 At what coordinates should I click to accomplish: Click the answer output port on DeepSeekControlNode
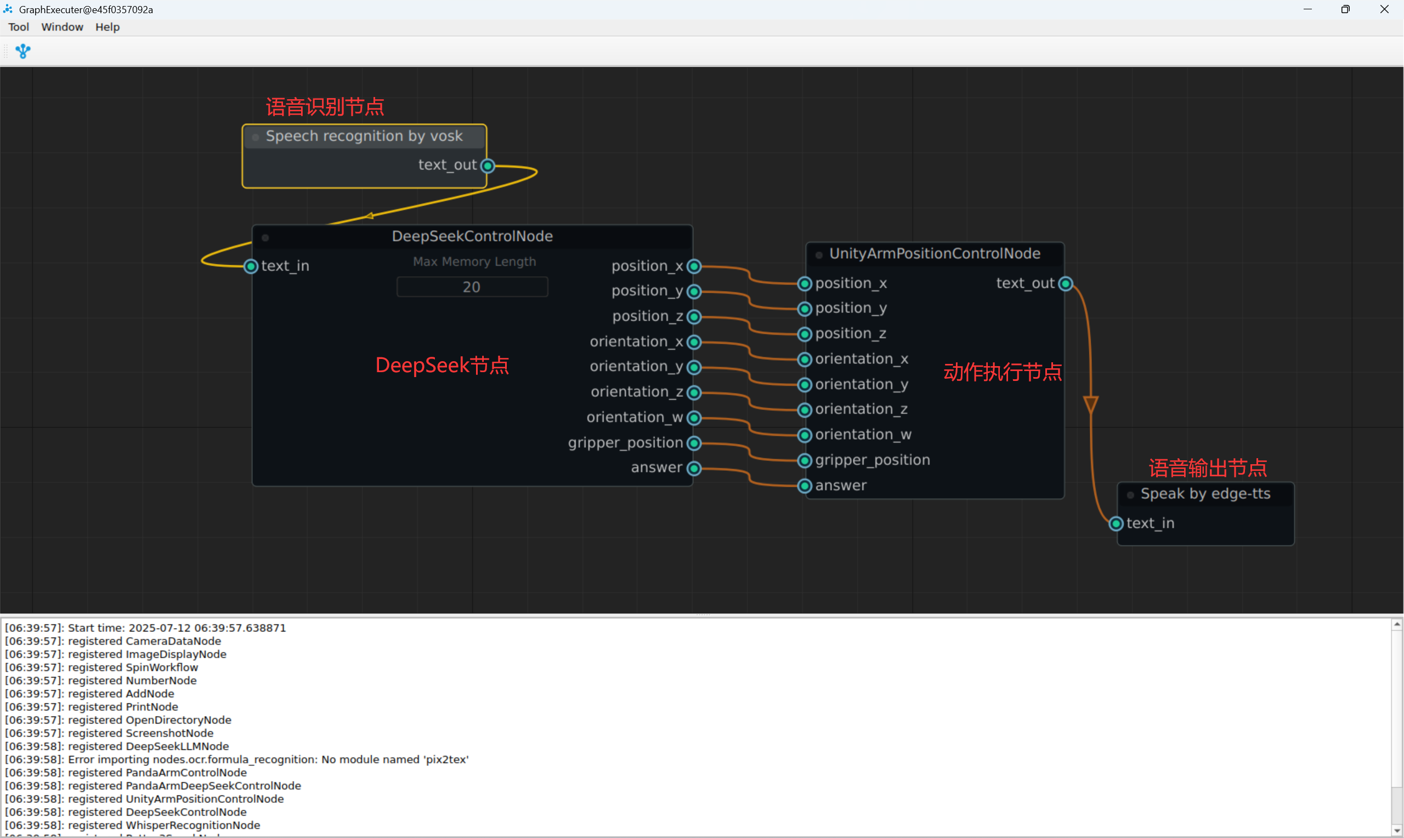pyautogui.click(x=694, y=468)
